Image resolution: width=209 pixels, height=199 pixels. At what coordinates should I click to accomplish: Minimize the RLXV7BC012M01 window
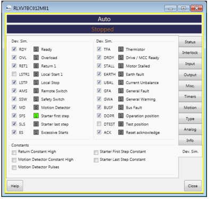coord(171,9)
